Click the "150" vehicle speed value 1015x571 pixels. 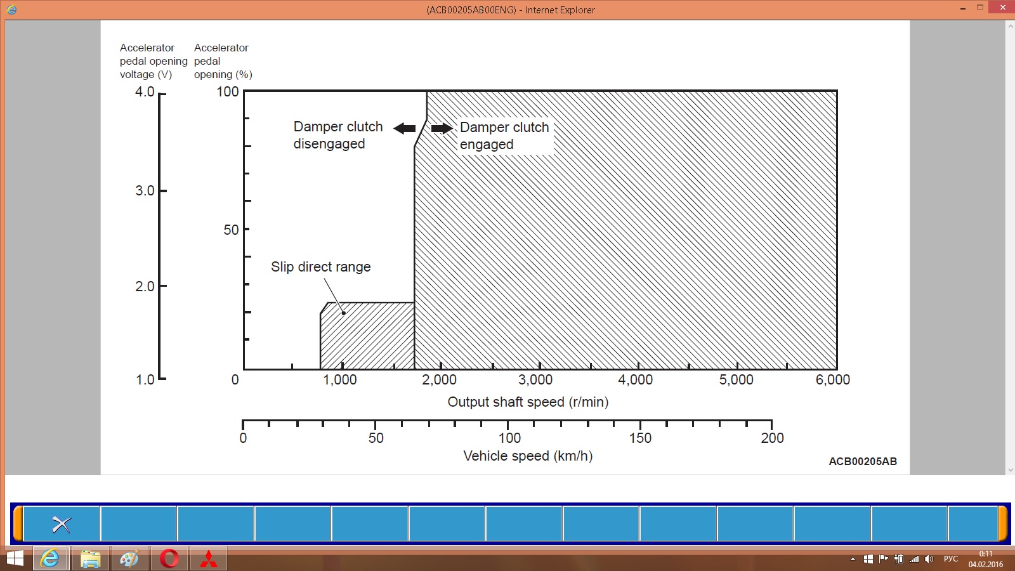(x=640, y=438)
